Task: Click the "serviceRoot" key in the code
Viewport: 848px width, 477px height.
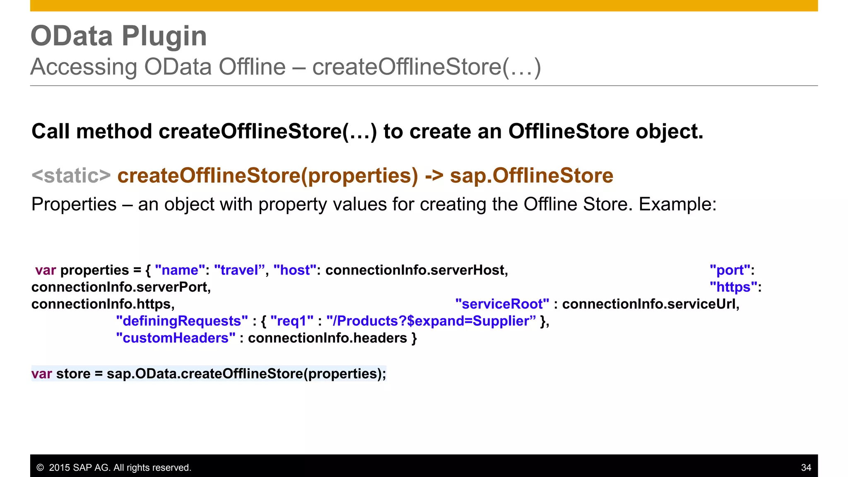Action: pos(502,304)
